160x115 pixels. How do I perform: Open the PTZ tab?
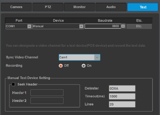48,7
